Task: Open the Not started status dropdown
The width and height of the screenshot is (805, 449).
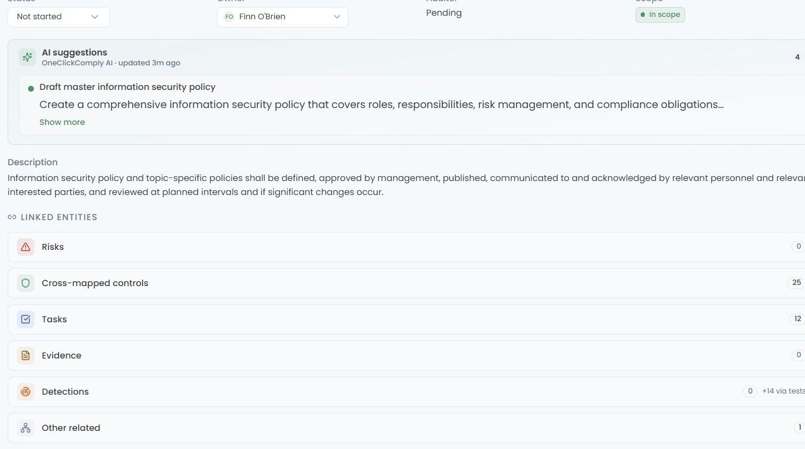Action: 58,17
